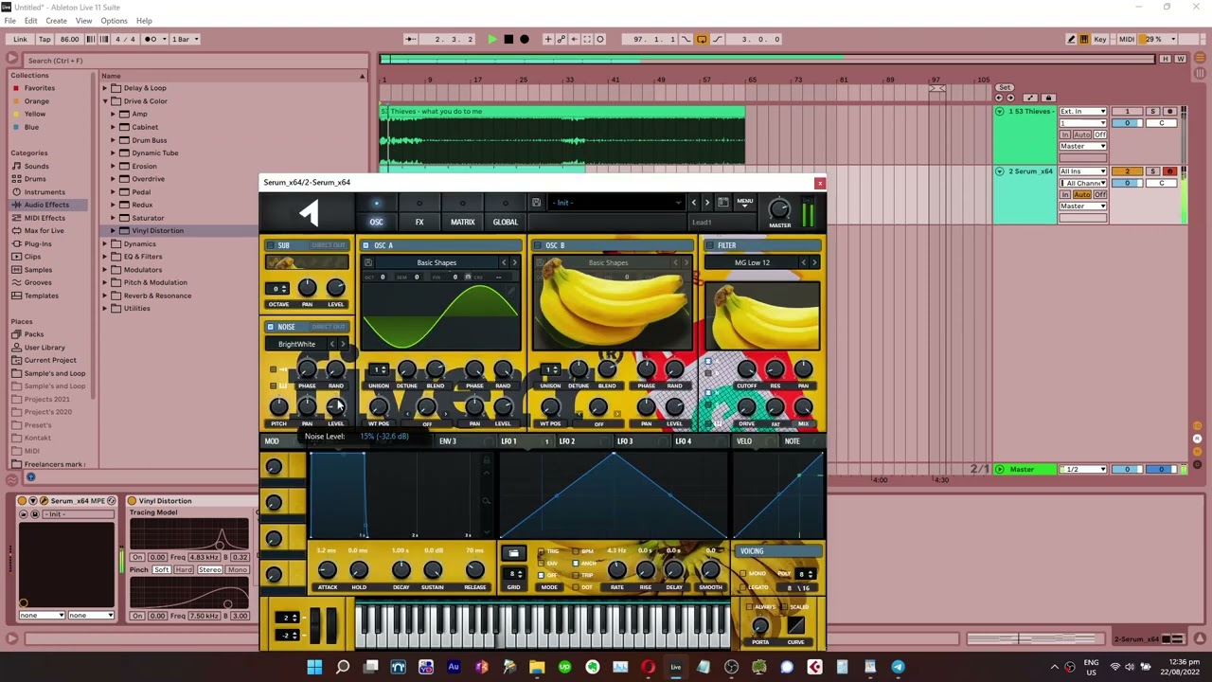This screenshot has width=1212, height=682.
Task: Stop playback with the Stop button
Action: (508, 39)
